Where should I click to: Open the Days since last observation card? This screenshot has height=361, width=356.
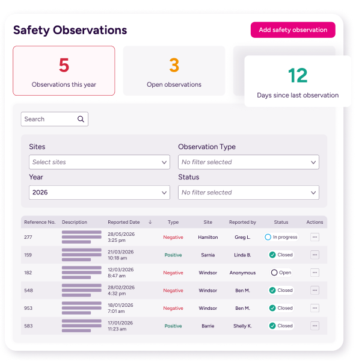tap(298, 81)
